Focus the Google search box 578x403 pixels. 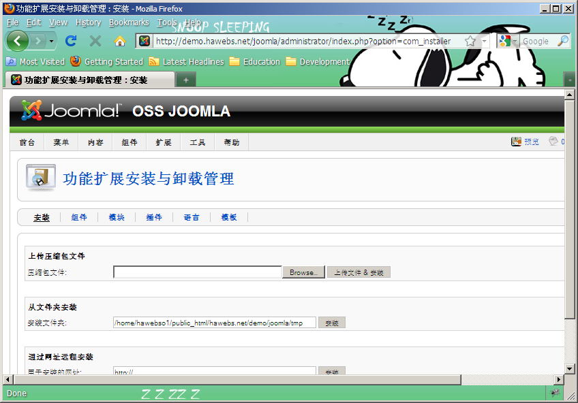[x=538, y=41]
